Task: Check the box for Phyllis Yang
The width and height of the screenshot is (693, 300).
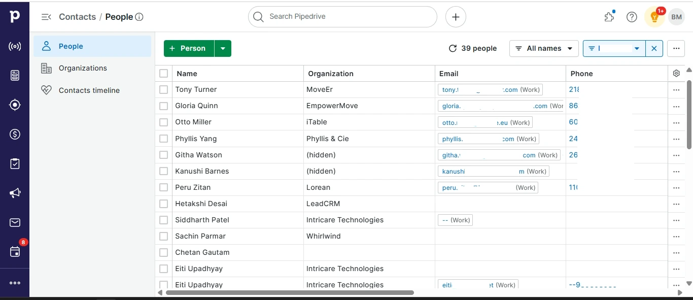Action: click(163, 138)
